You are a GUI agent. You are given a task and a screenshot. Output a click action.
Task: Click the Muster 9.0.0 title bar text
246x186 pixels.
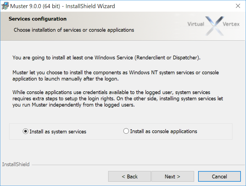click(x=62, y=6)
